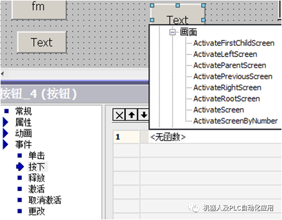
Task: Select the 激活 event
Action: pos(36,189)
